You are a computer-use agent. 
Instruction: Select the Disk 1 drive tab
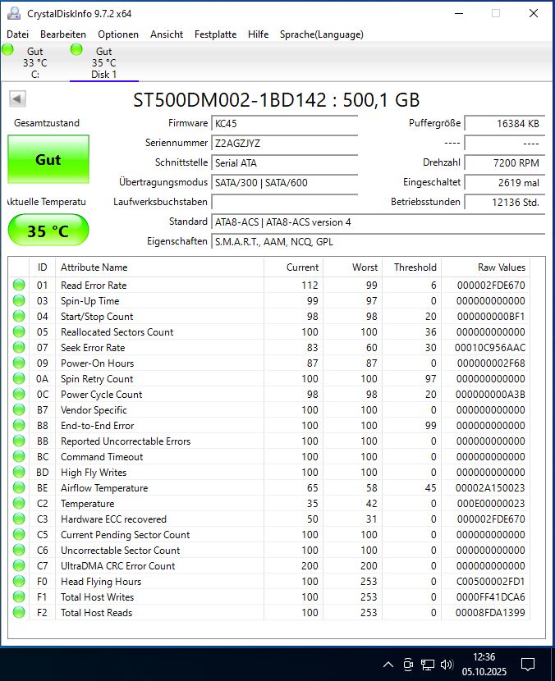(104, 62)
